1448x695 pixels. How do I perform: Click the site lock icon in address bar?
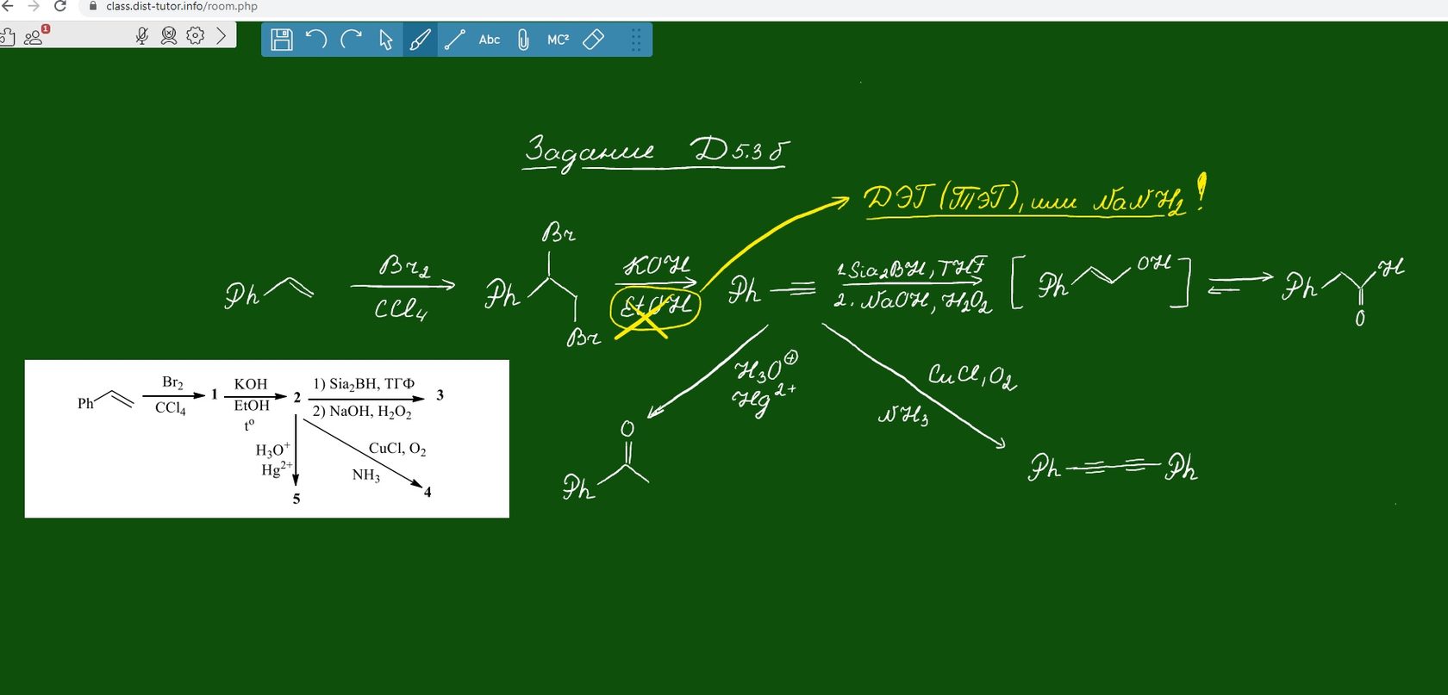93,6
